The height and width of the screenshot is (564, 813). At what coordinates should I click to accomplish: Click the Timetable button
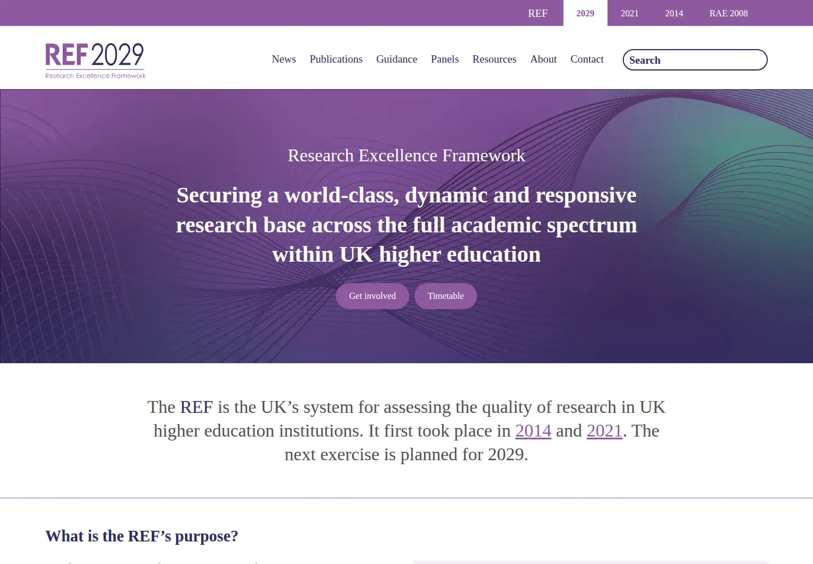coord(445,296)
